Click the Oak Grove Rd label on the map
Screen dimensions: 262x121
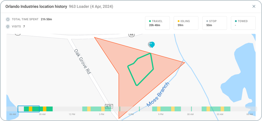[x=82, y=62]
